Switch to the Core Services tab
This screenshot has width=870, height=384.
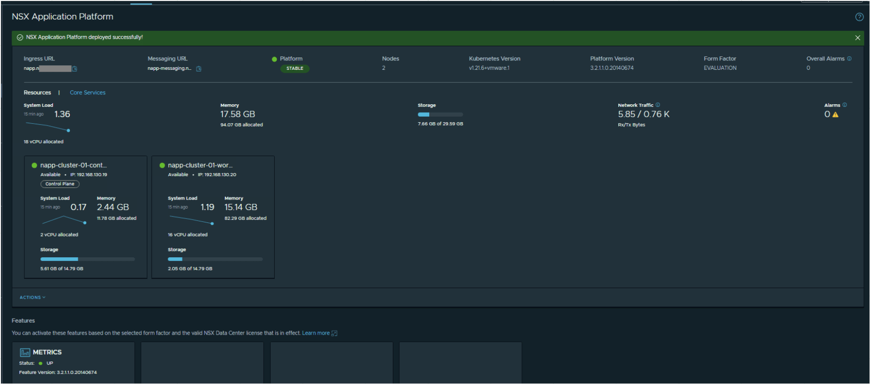tap(87, 93)
